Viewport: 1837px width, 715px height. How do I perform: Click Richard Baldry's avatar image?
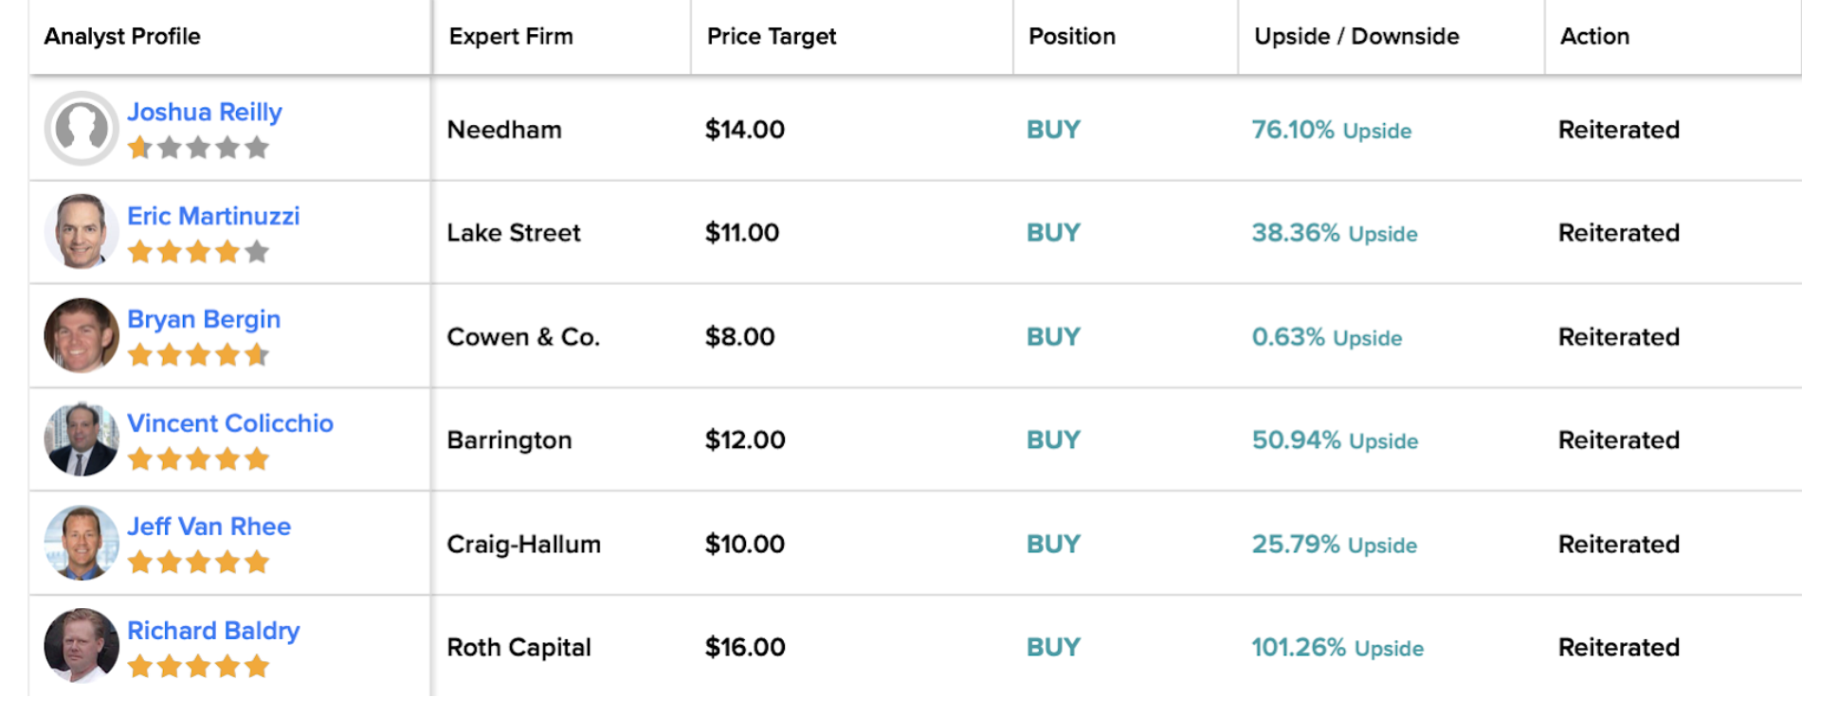[82, 646]
